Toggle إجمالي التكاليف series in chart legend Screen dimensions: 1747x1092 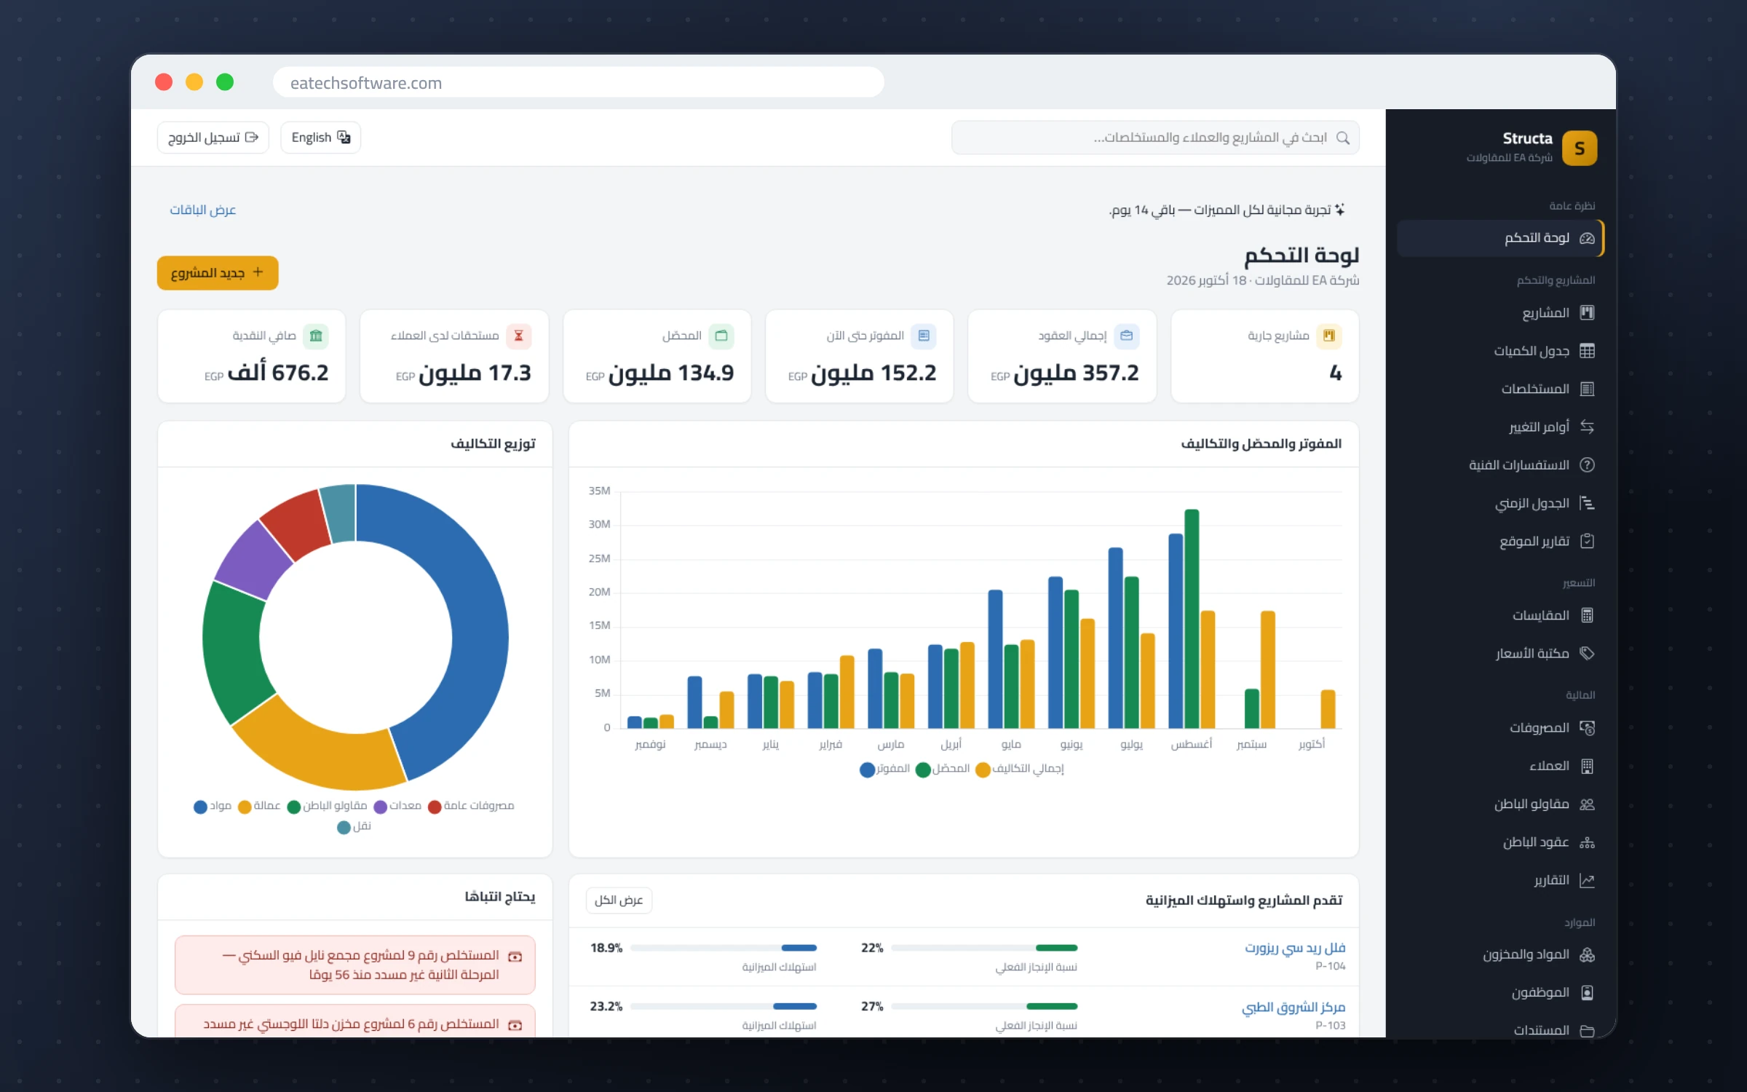point(1019,769)
